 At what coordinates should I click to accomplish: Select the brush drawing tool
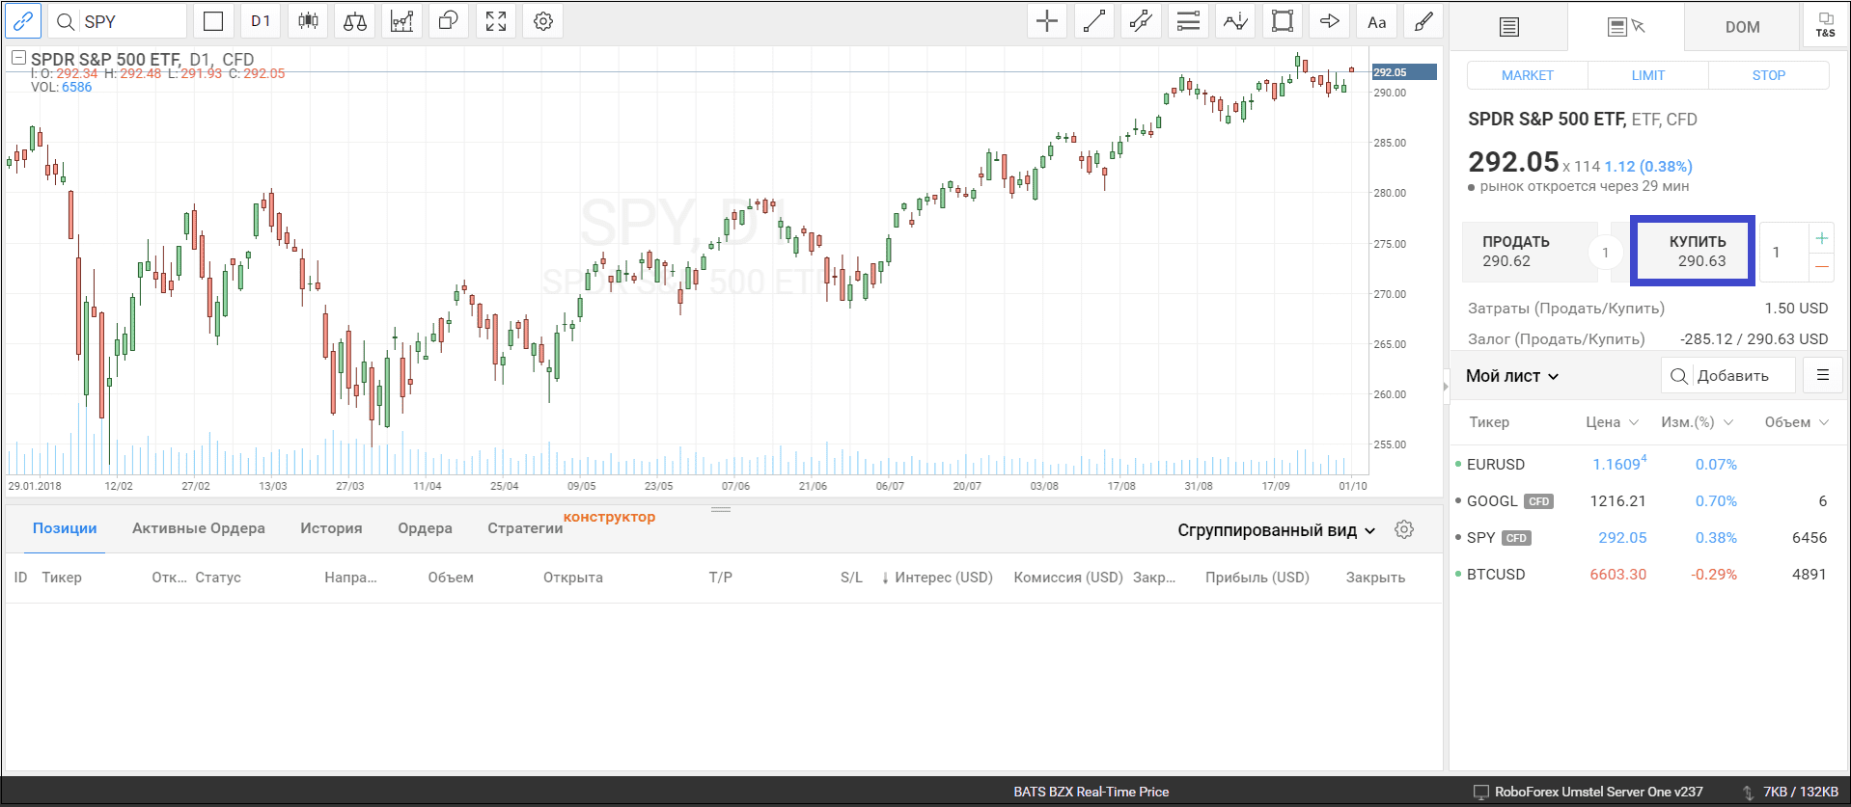pos(1423,20)
